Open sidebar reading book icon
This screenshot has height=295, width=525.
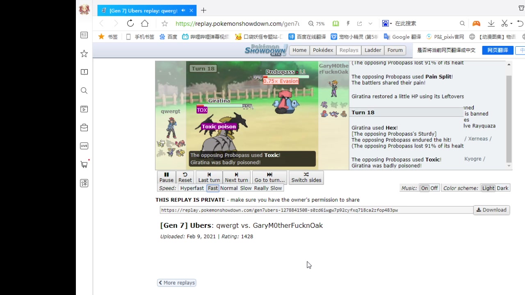coord(84,72)
